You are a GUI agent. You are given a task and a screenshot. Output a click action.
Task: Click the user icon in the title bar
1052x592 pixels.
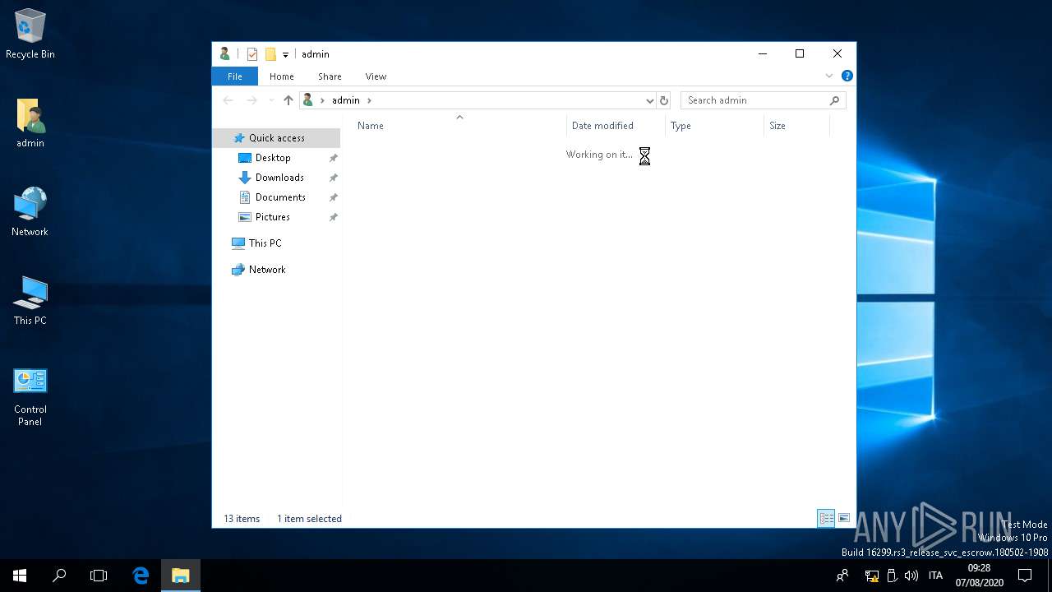(x=224, y=54)
